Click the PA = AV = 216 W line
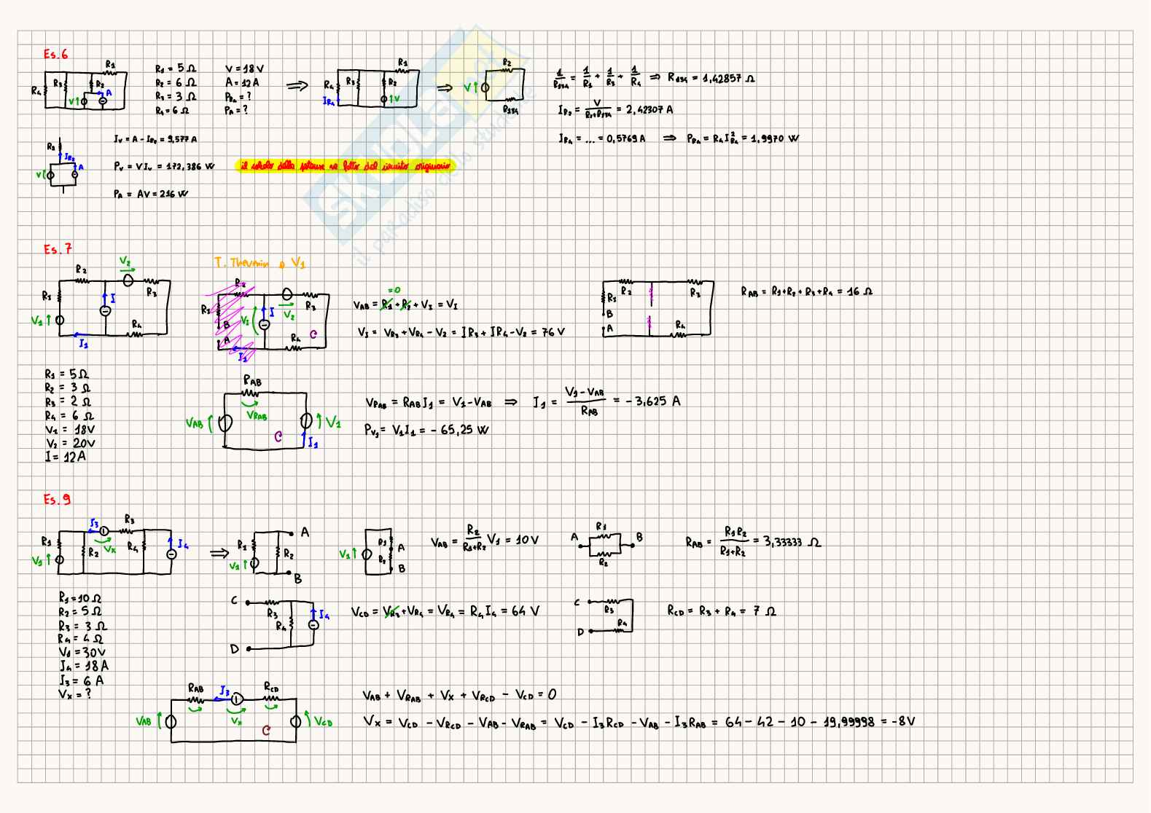Image resolution: width=1151 pixels, height=813 pixels. (151, 194)
